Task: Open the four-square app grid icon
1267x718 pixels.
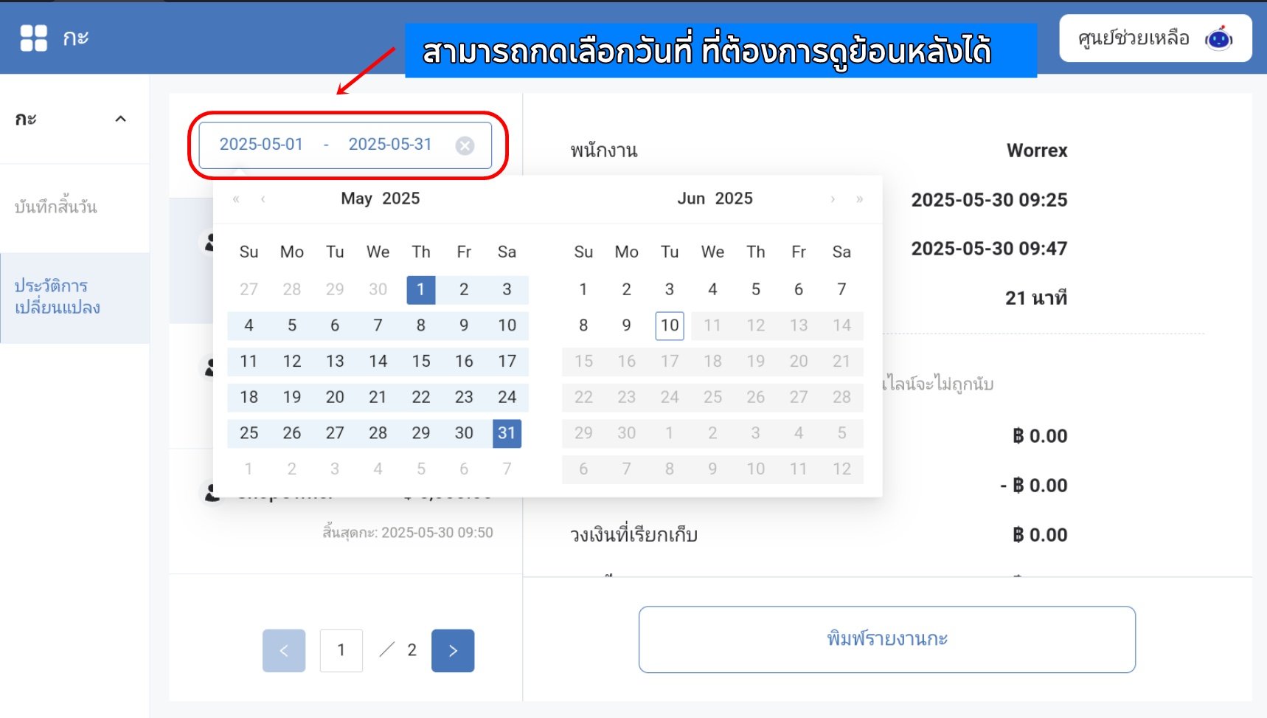Action: point(33,38)
